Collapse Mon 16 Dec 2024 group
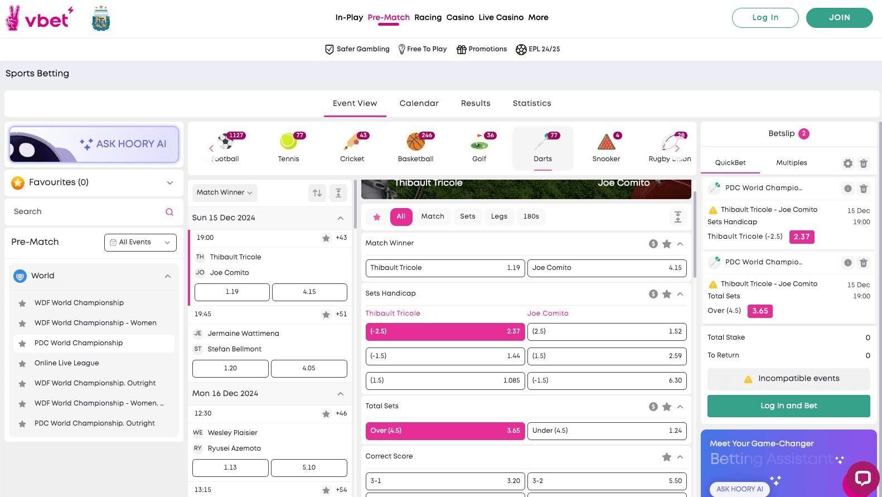Screen dimensions: 882x497 [x=340, y=394]
